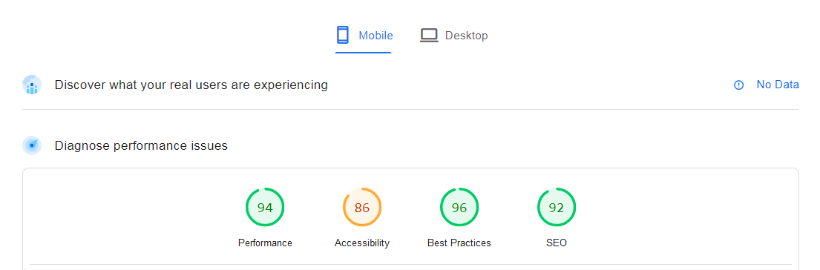This screenshot has width=820, height=270.
Task: Jump to SEO via its text label
Action: (x=557, y=243)
